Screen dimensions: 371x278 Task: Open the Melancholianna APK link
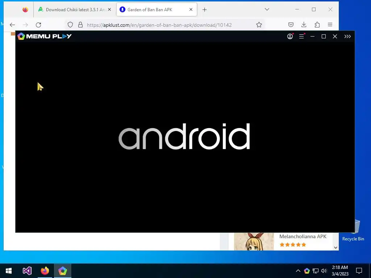point(303,236)
